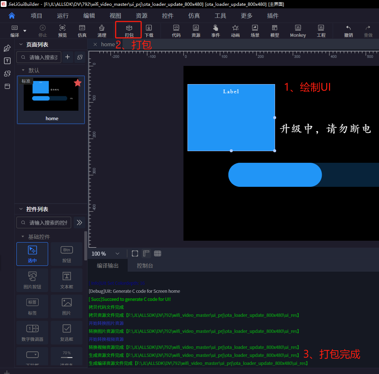The height and width of the screenshot is (374, 379).
Task: Add a new page with plus button
Action: [x=68, y=57]
